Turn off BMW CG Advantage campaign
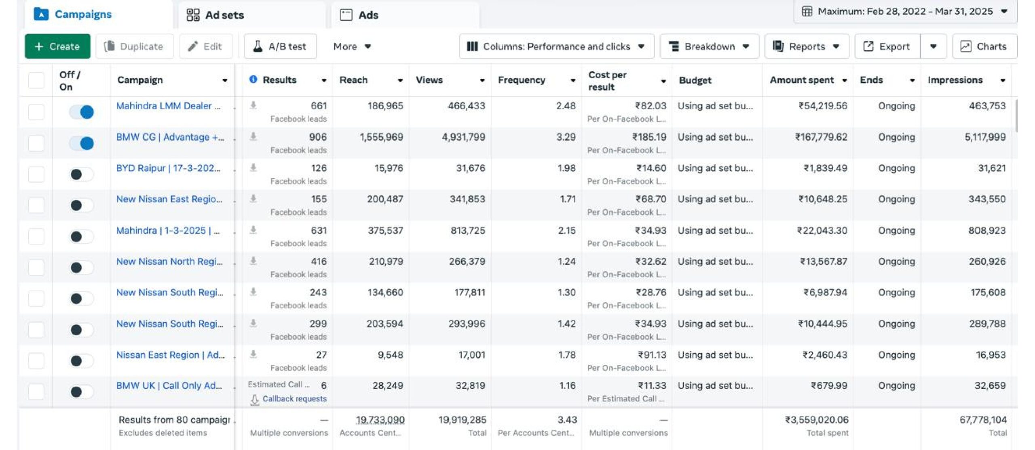The width and height of the screenshot is (1035, 450). point(81,143)
